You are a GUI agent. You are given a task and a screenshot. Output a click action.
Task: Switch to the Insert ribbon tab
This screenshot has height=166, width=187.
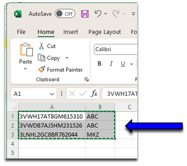[71, 32]
